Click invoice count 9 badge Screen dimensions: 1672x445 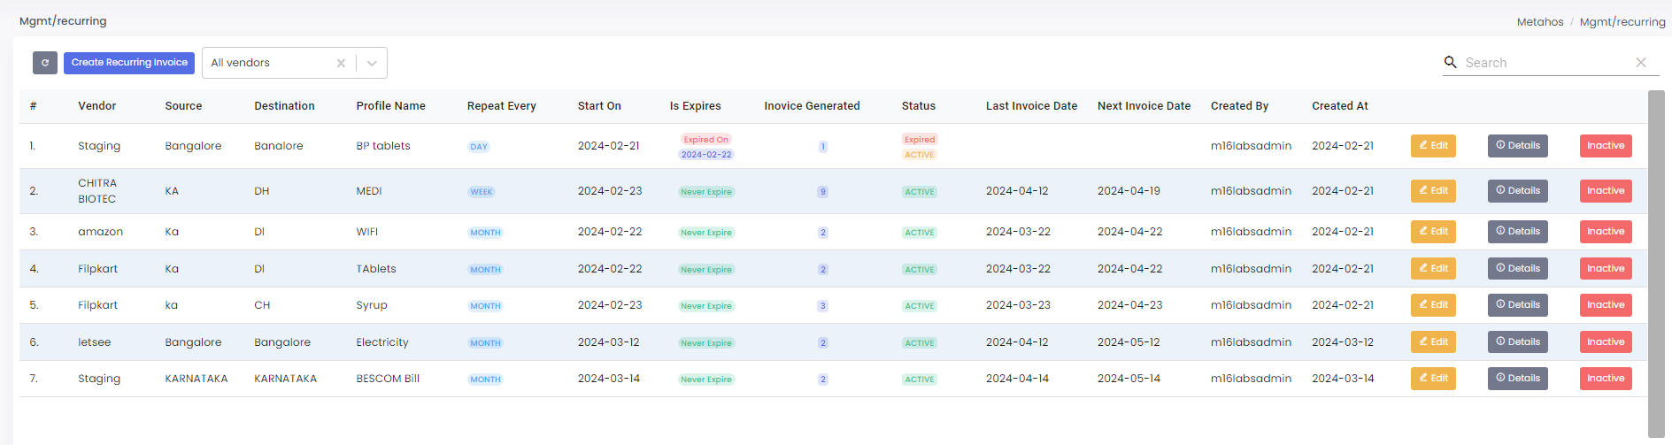[822, 192]
